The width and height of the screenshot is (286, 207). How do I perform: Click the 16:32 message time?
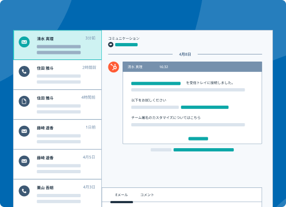pyautogui.click(x=163, y=67)
